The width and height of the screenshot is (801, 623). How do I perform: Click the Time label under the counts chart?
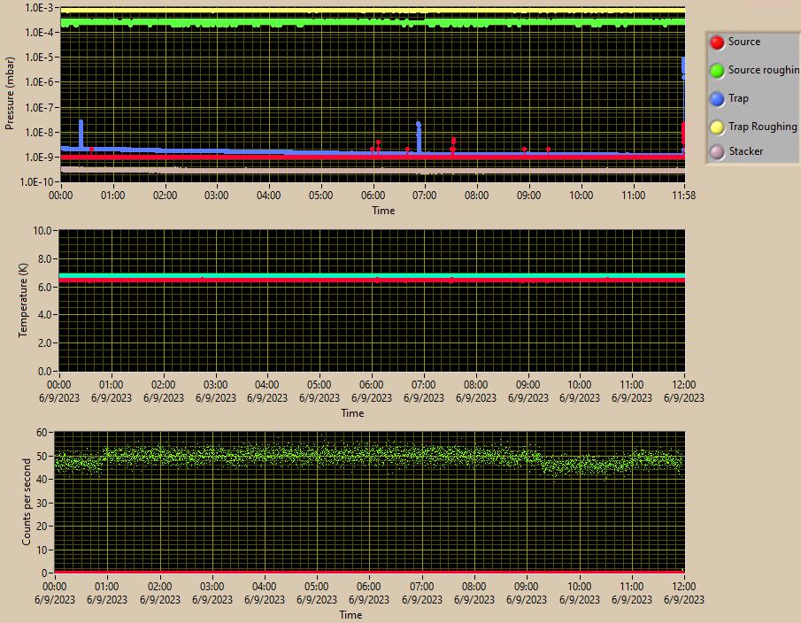350,615
